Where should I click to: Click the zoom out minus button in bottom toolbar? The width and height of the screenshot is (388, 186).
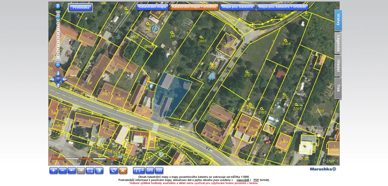(x=63, y=170)
